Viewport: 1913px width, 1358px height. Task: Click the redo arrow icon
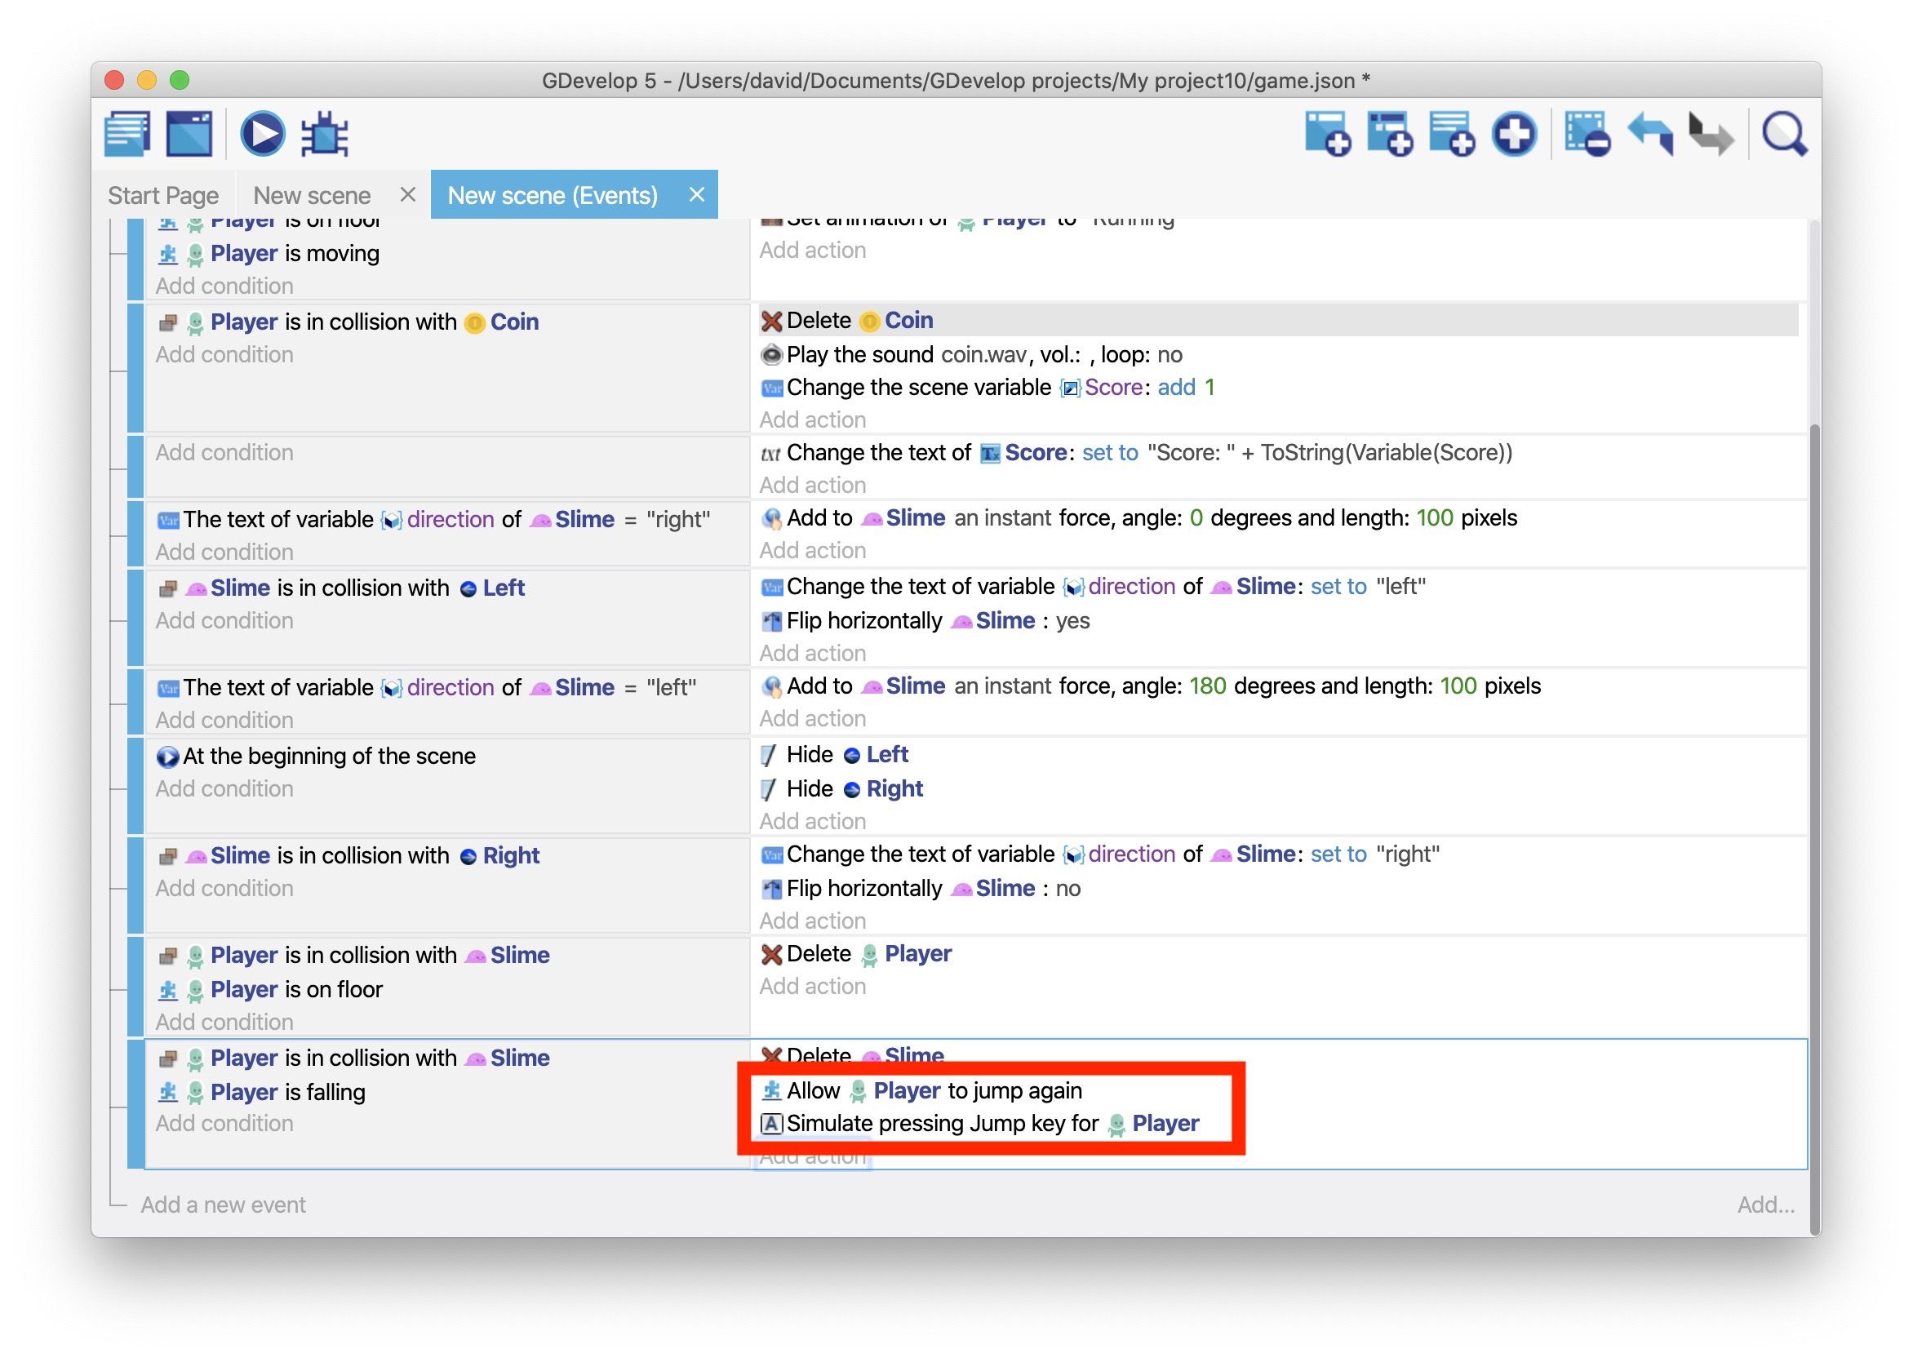tap(1711, 134)
